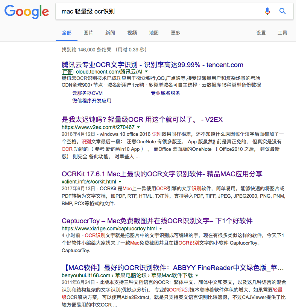The width and height of the screenshot is (296, 308).
Task: Click the https://www.v2ex.com/t/270467 URL
Action: 98,127
